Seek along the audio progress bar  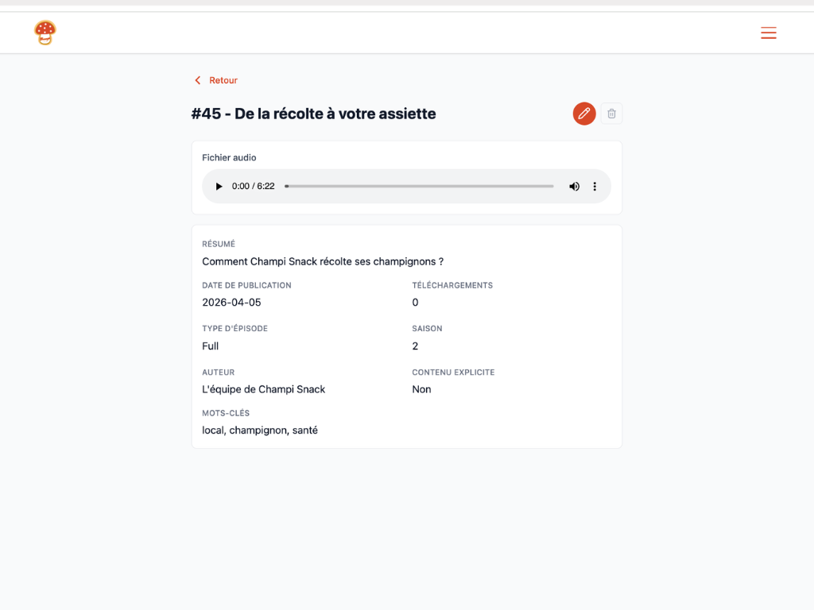pos(419,186)
